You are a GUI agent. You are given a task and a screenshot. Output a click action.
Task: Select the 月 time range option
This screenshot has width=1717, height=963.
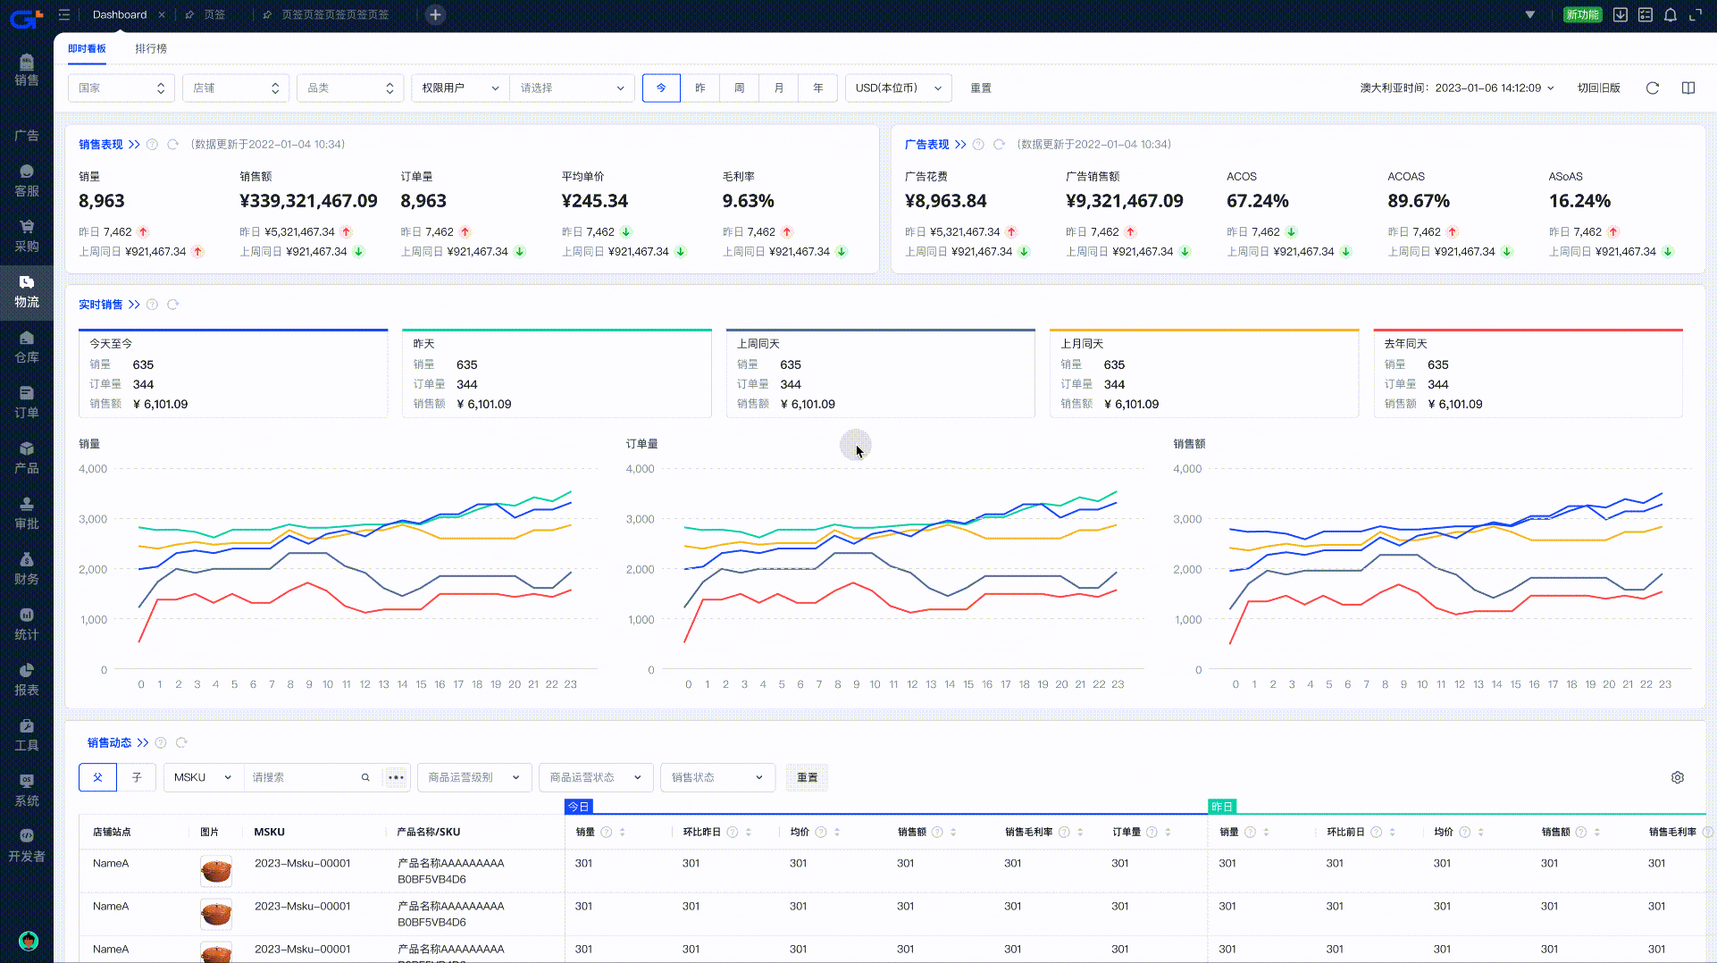778,88
